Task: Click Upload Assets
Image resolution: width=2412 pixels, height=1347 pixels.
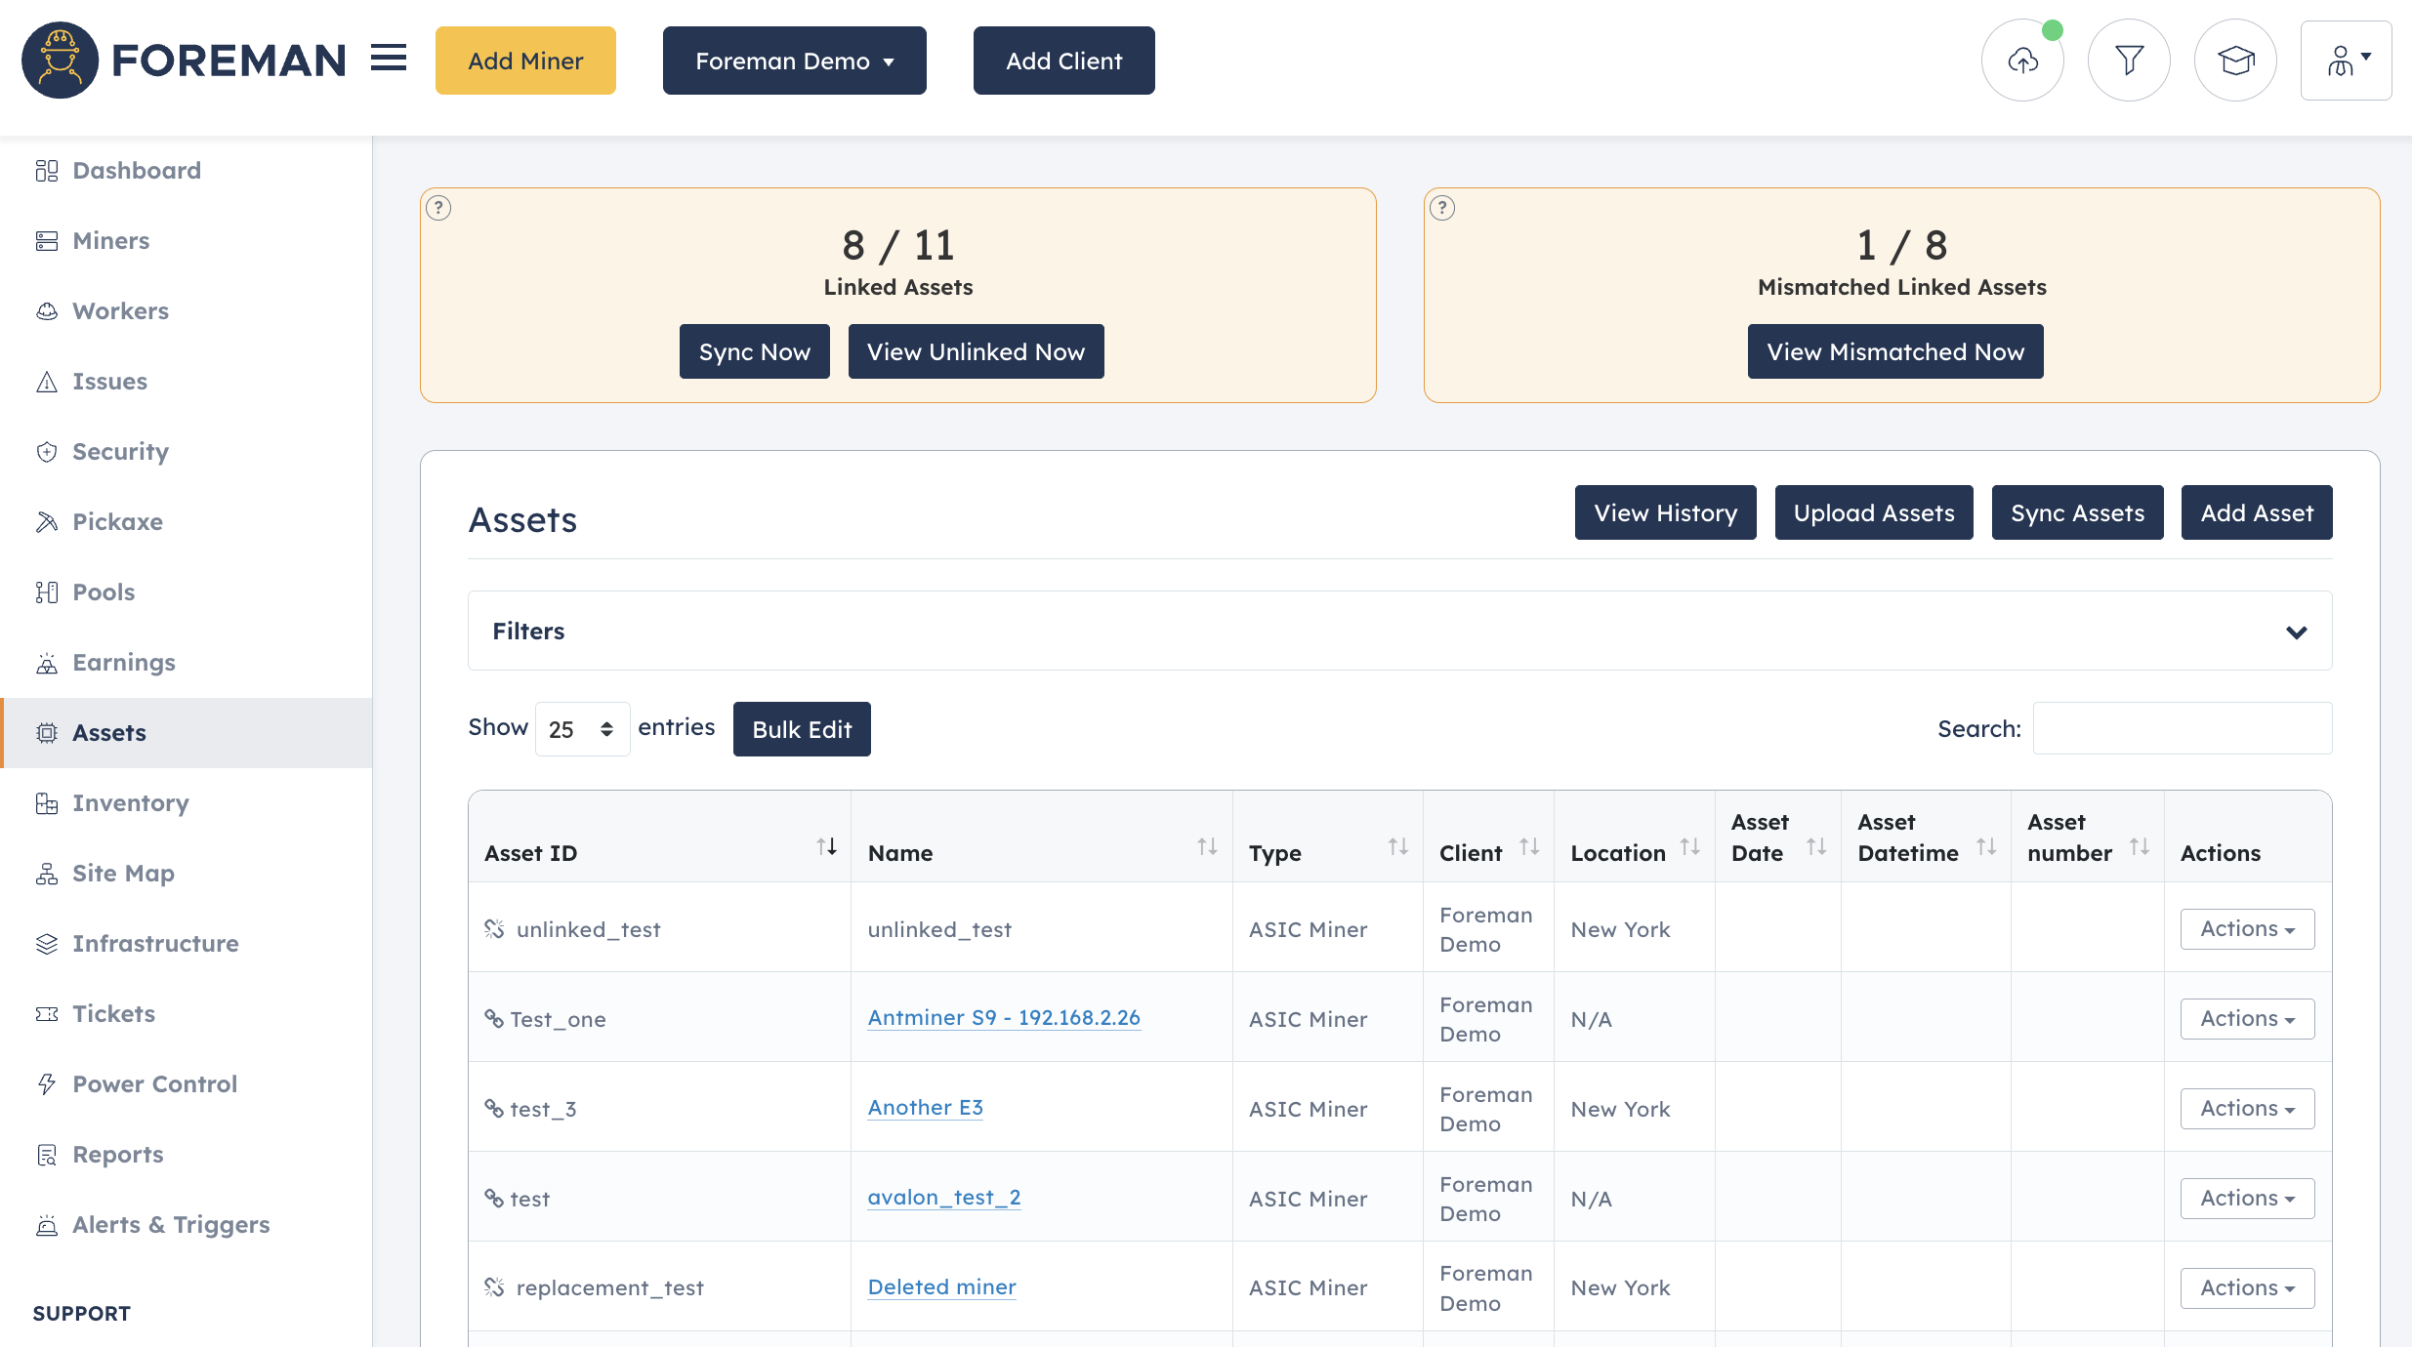Action: [1874, 512]
